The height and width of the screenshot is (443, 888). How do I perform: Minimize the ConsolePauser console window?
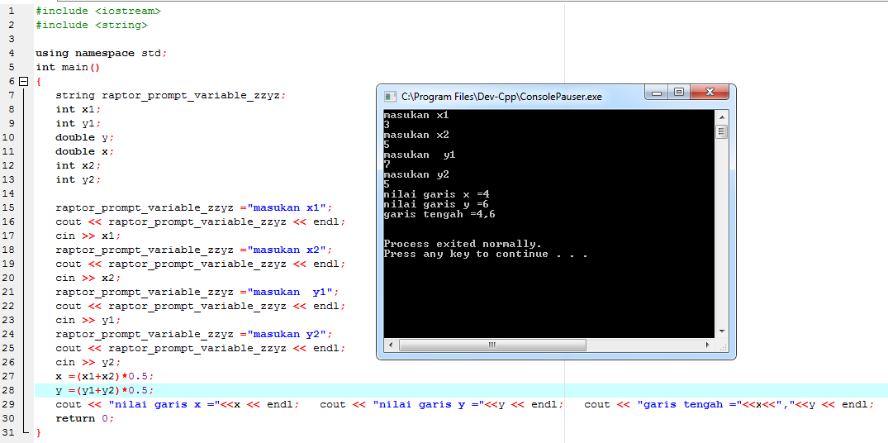pos(658,93)
